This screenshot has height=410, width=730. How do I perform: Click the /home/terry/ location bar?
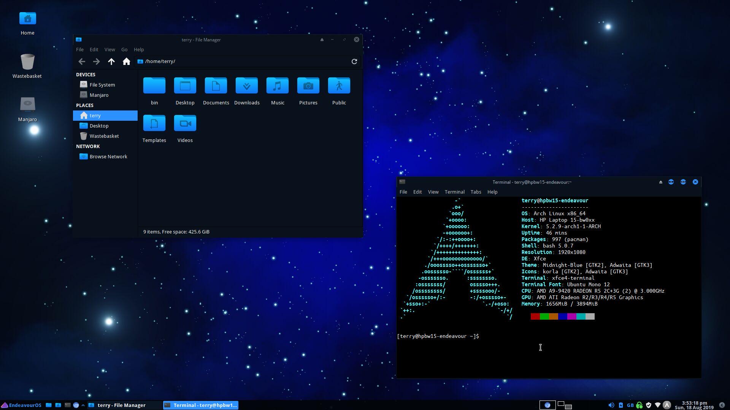pos(243,61)
